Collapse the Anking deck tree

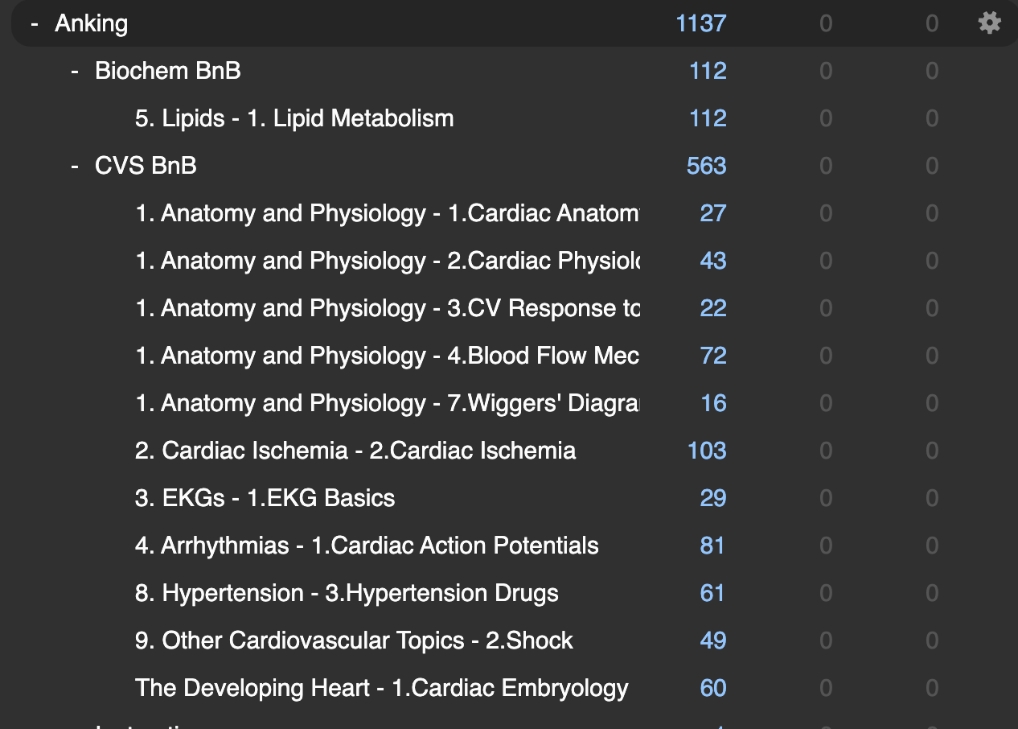(x=35, y=23)
